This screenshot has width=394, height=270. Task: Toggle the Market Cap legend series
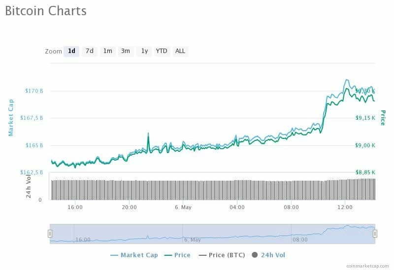pos(134,255)
